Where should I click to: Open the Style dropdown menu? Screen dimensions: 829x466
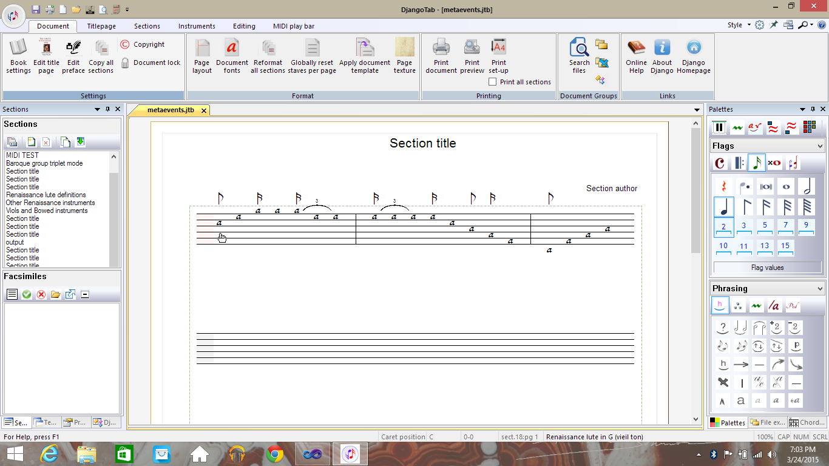tap(739, 25)
